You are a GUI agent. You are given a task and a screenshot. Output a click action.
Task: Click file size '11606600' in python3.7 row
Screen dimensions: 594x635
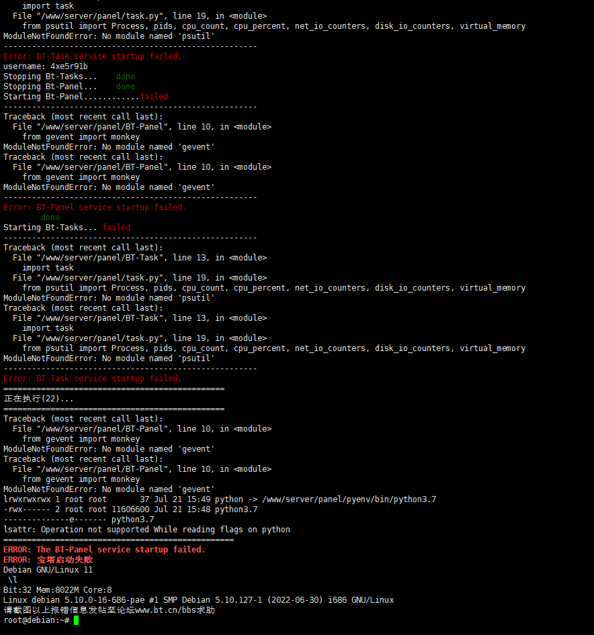[130, 509]
